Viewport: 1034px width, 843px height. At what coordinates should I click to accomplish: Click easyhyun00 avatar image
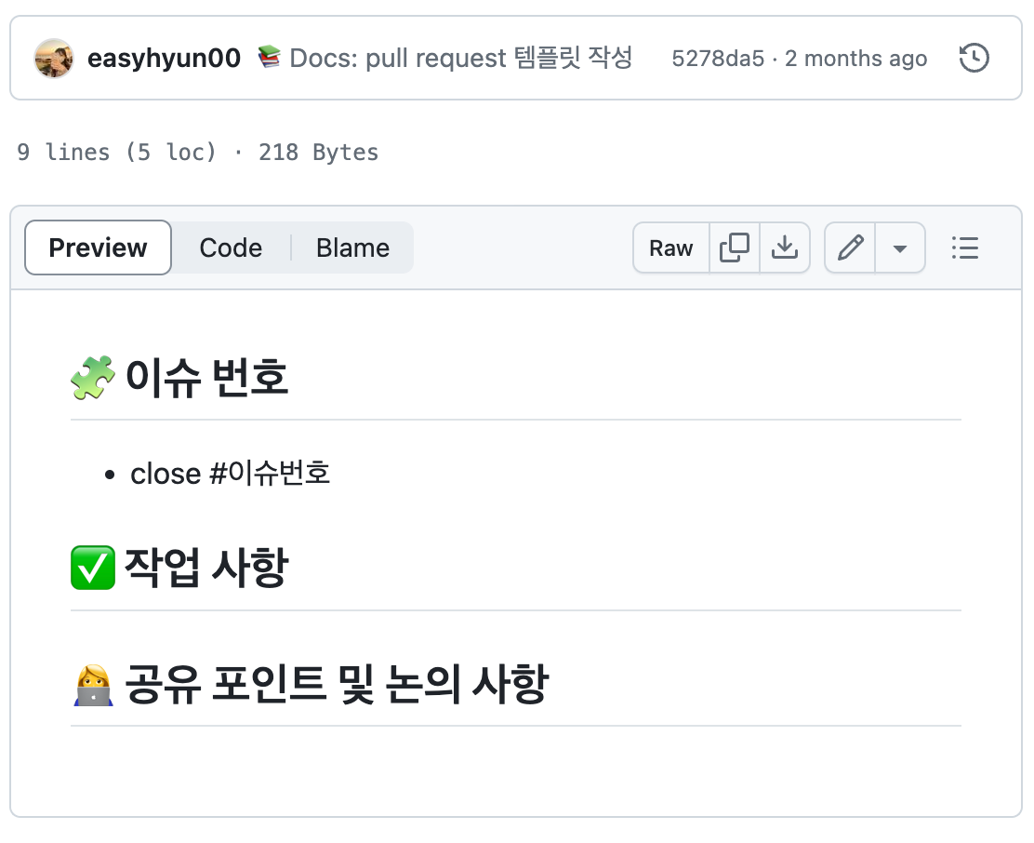click(53, 58)
